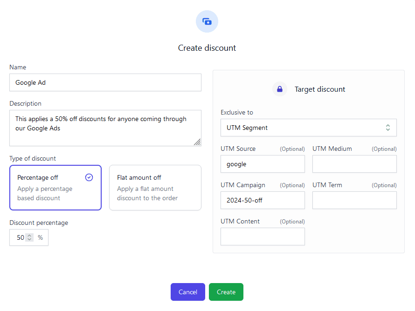Screen dimensions: 415x311
Task: Increase discount percentage with up arrow
Action: [29, 236]
